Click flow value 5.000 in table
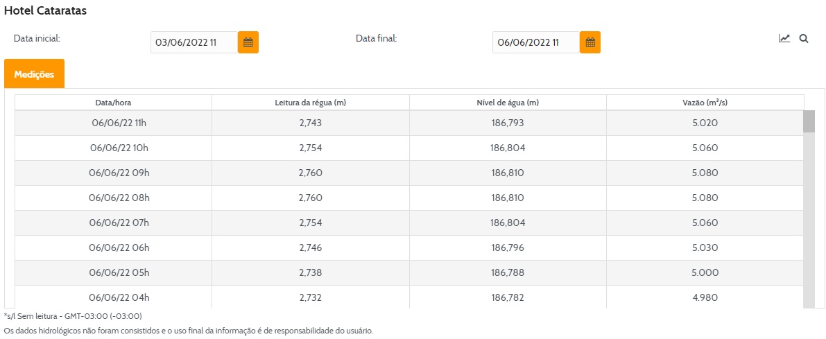This screenshot has height=339, width=826. pos(705,272)
